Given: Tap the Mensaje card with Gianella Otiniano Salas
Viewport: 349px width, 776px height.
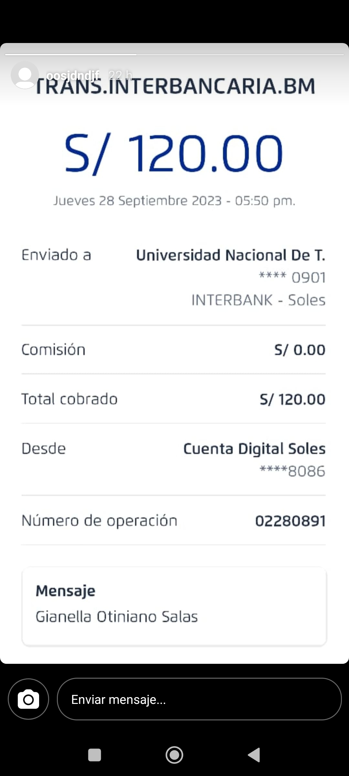Looking at the screenshot, I should coord(174,606).
